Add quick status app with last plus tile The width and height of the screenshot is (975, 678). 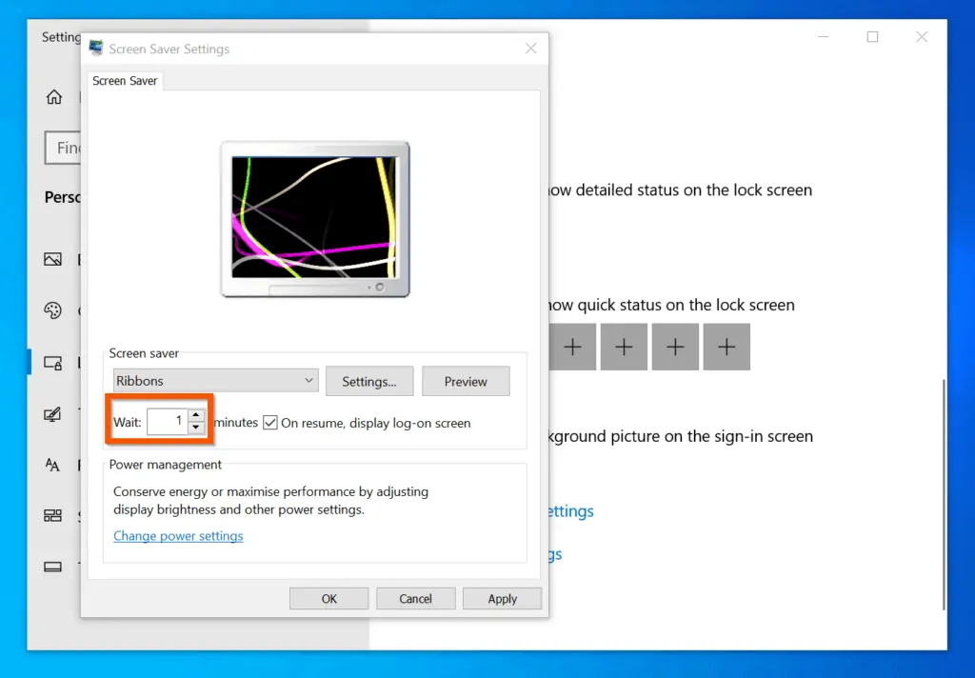(726, 348)
